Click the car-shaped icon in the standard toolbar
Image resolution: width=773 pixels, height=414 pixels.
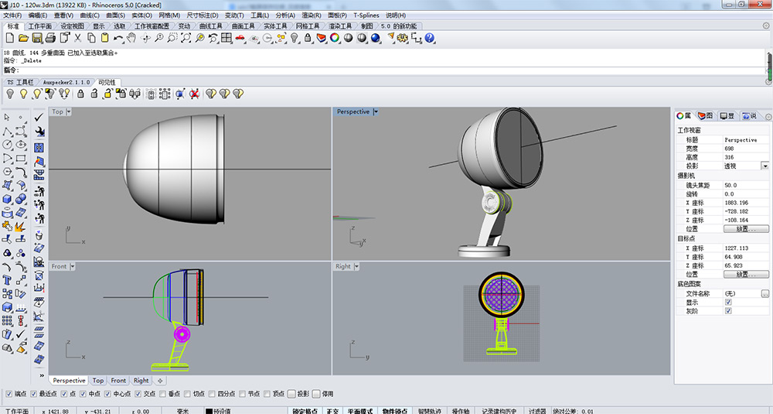click(x=240, y=37)
